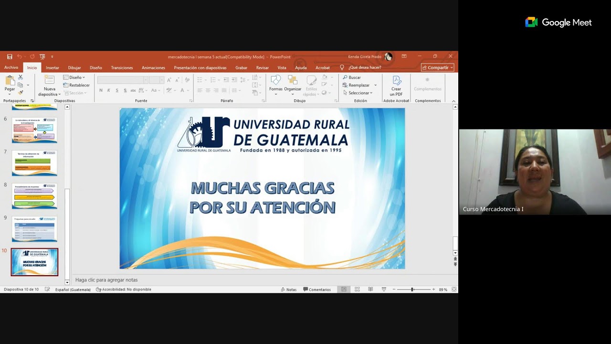611x344 pixels.
Task: Click the Save icon in the quick access toolbar
Action: (10, 57)
